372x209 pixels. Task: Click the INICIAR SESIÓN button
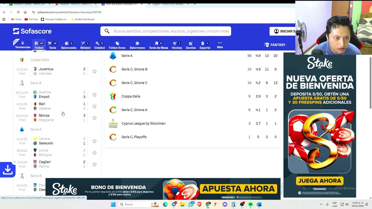coord(282,31)
